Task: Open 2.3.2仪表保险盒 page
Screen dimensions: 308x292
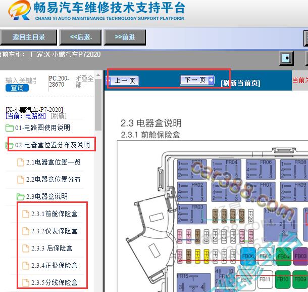Action: pyautogui.click(x=55, y=231)
